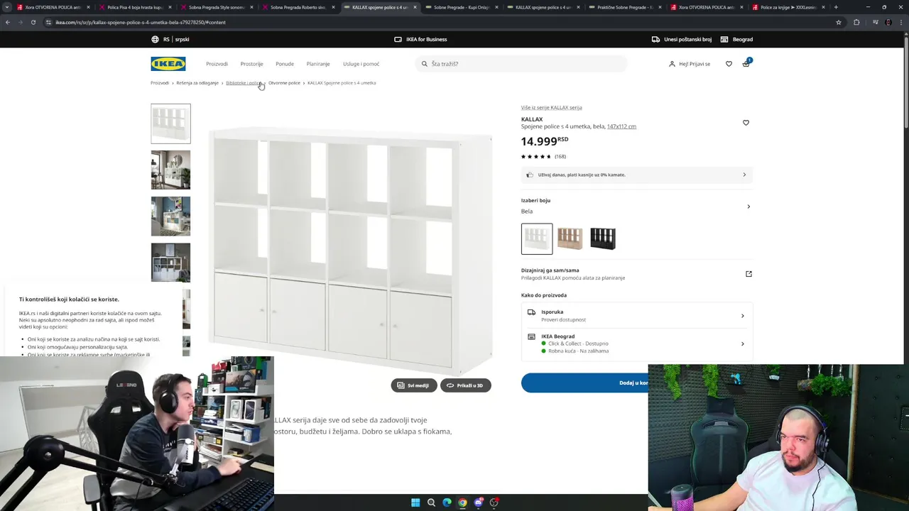Reload the page in browser
This screenshot has width=909, height=511.
tap(33, 22)
